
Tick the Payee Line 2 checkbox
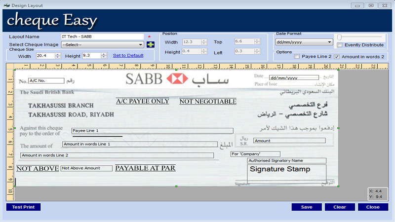(297, 57)
